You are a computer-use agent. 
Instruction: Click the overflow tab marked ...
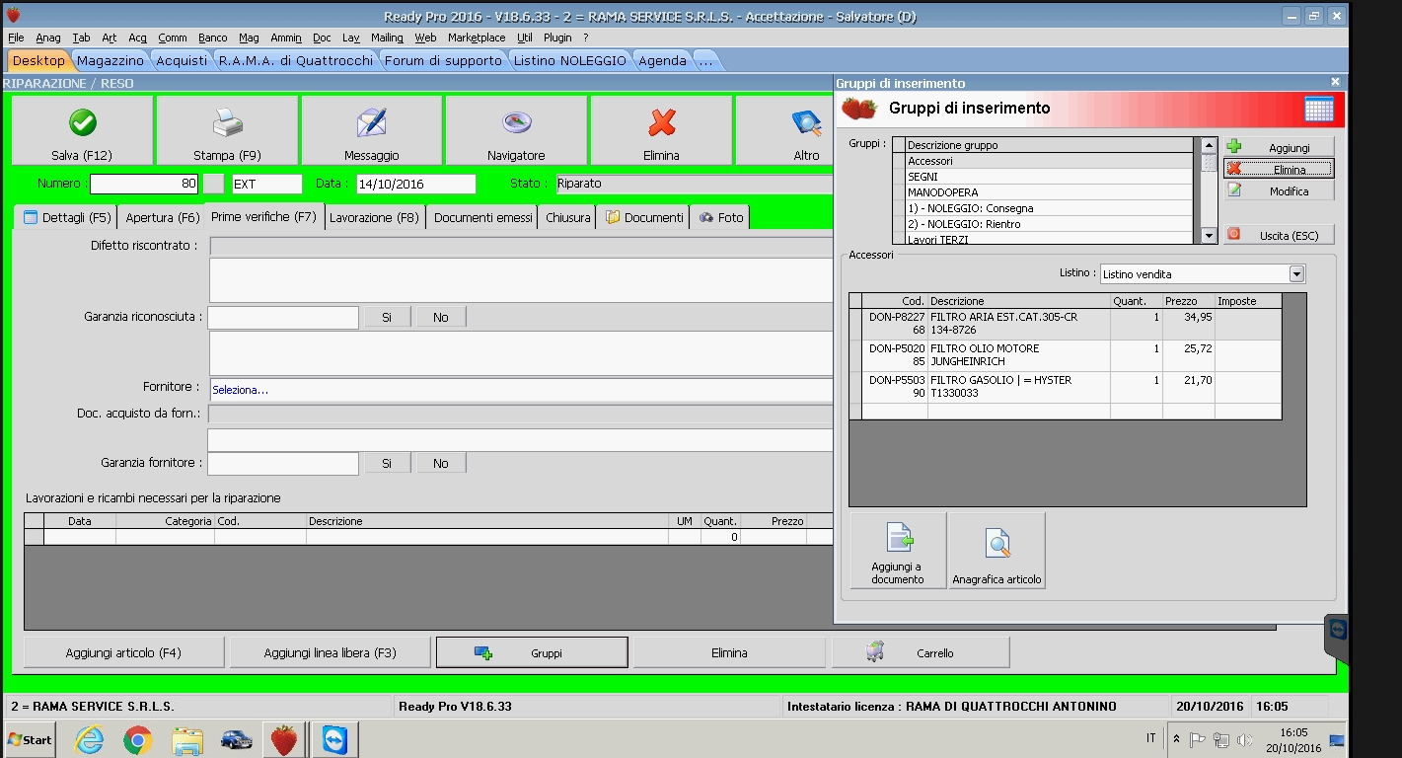[704, 60]
